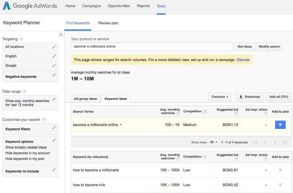This screenshot has height=193, width=293.
Task: Open Opportunities in top navigation
Action: click(x=119, y=6)
